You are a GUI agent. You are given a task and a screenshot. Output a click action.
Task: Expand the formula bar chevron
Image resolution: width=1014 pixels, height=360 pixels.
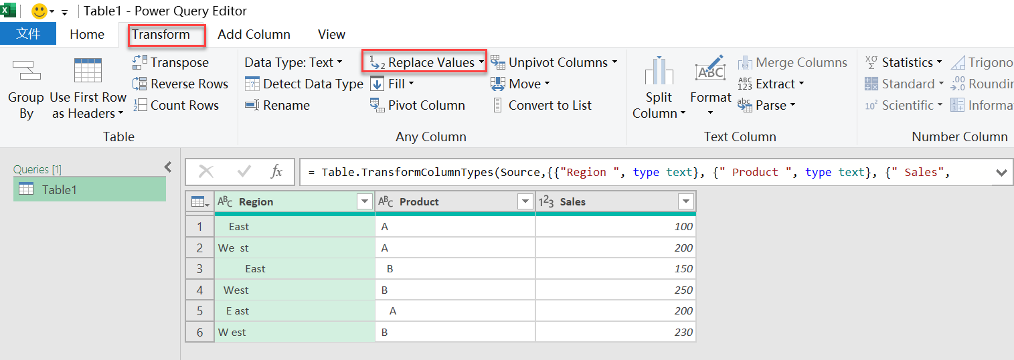point(1001,173)
